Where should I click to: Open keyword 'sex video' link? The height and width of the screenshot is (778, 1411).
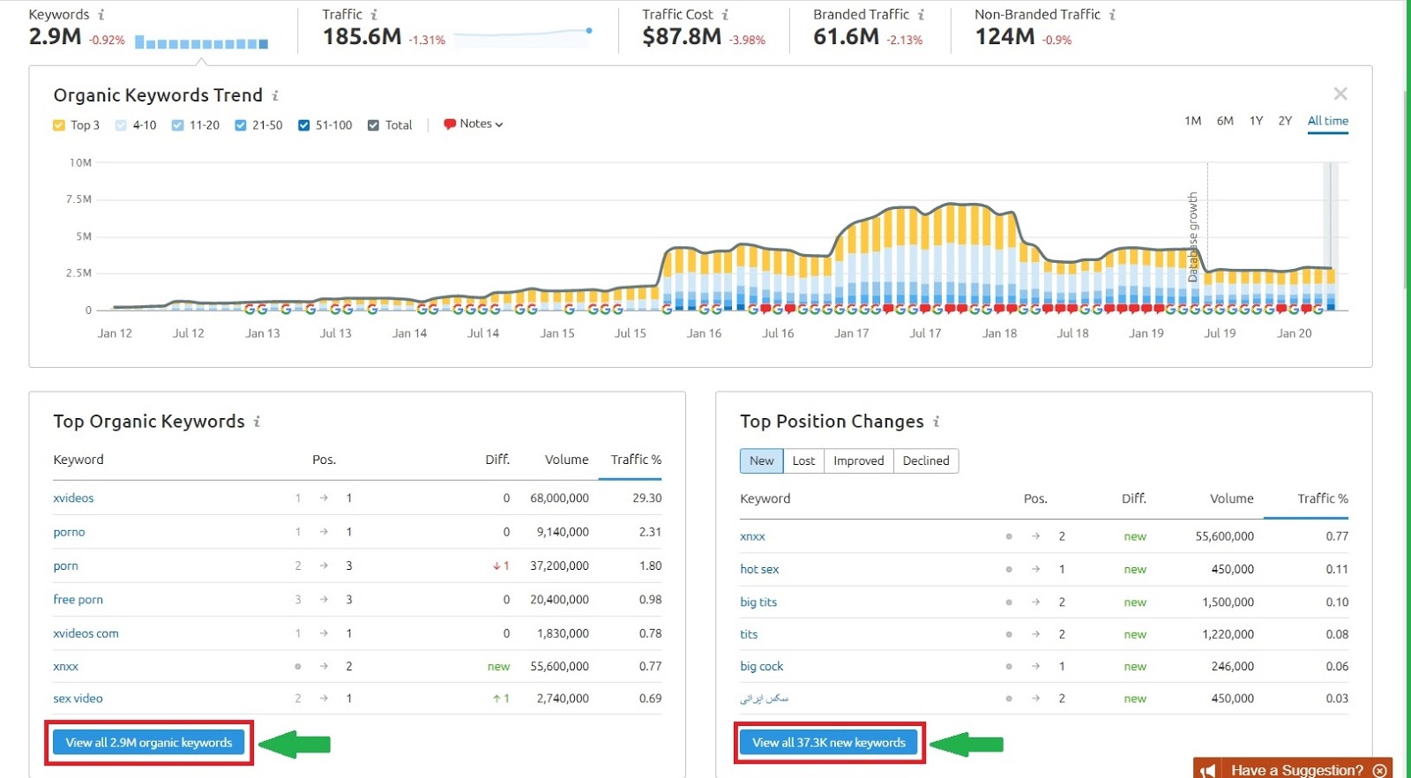click(x=78, y=699)
